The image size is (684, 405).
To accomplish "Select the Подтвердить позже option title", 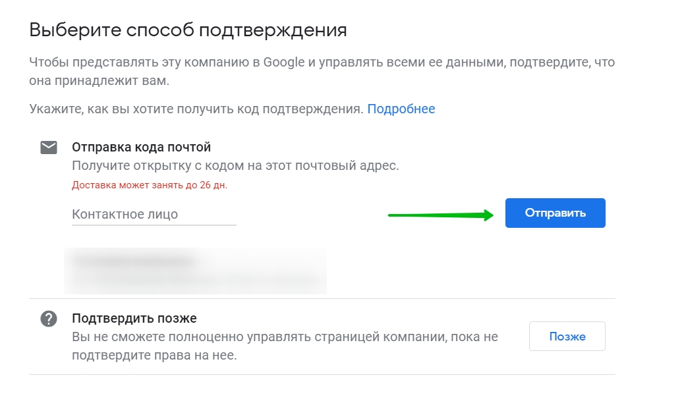I will pos(134,318).
